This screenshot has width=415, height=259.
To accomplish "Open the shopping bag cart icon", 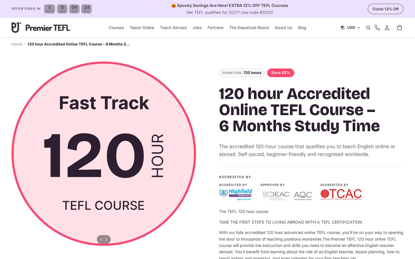I will tap(399, 28).
